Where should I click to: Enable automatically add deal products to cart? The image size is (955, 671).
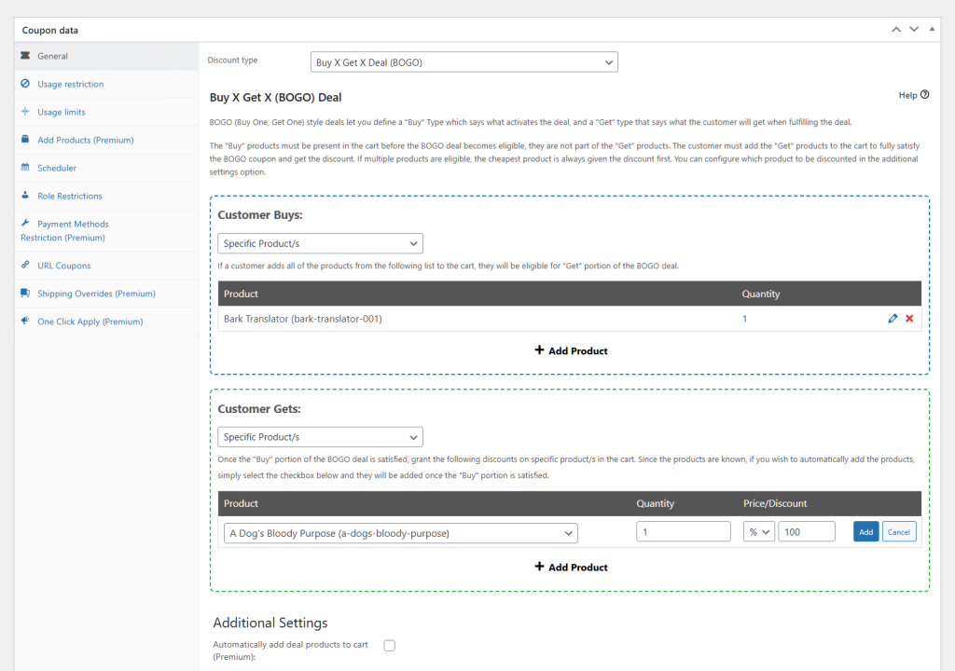click(389, 645)
